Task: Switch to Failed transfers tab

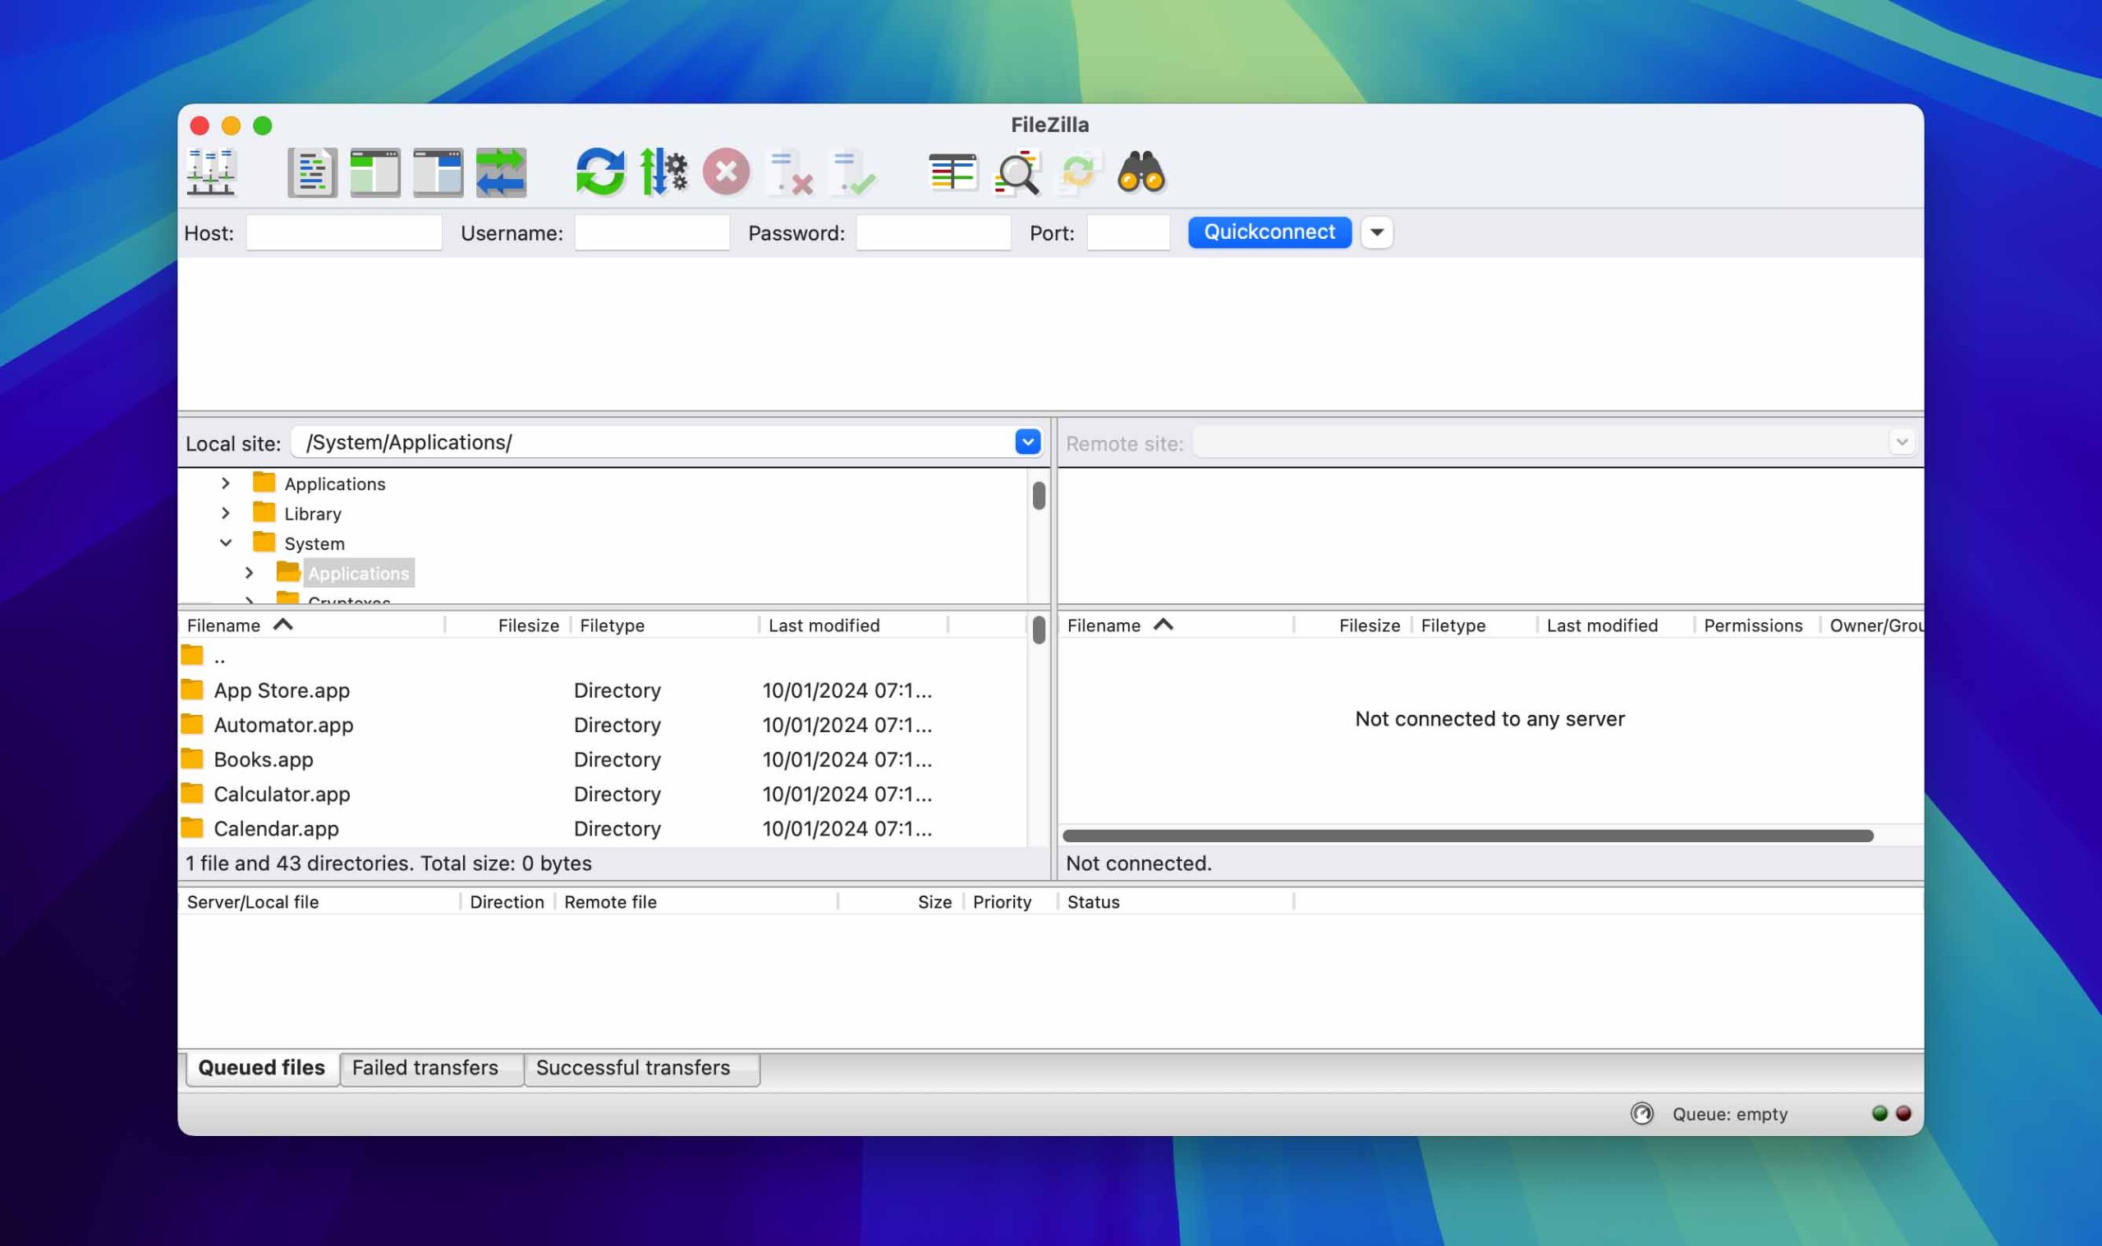Action: click(425, 1067)
